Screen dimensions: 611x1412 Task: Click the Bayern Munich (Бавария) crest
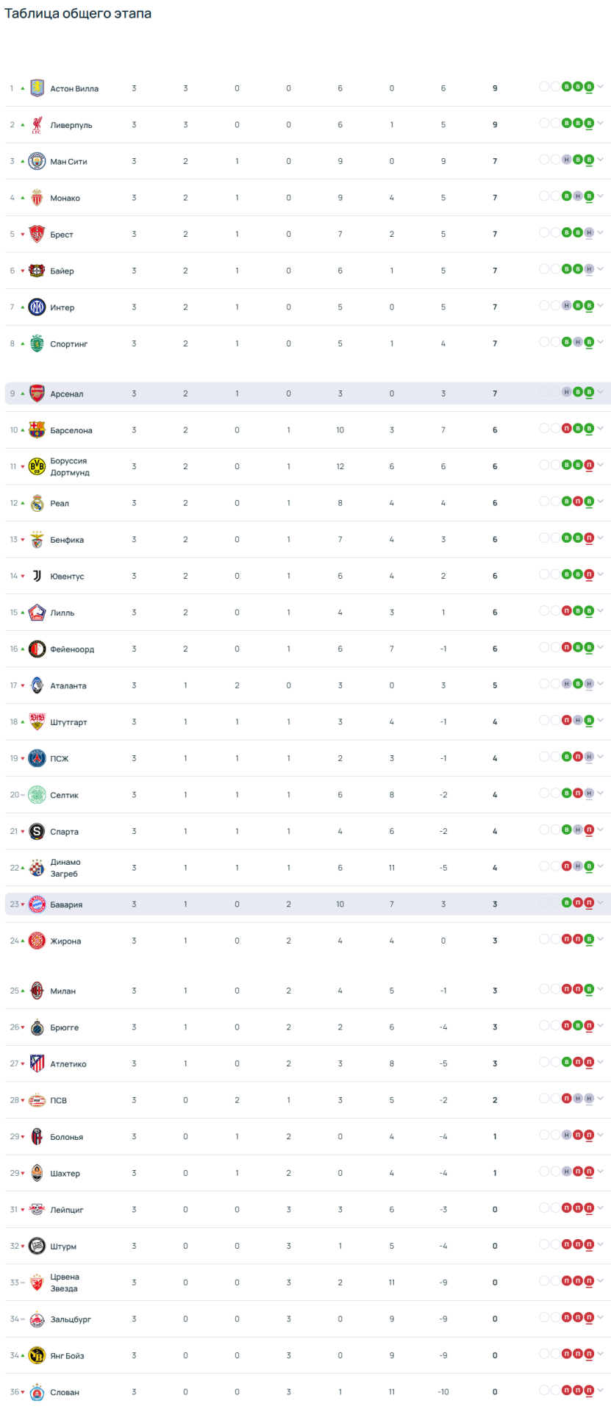click(37, 905)
